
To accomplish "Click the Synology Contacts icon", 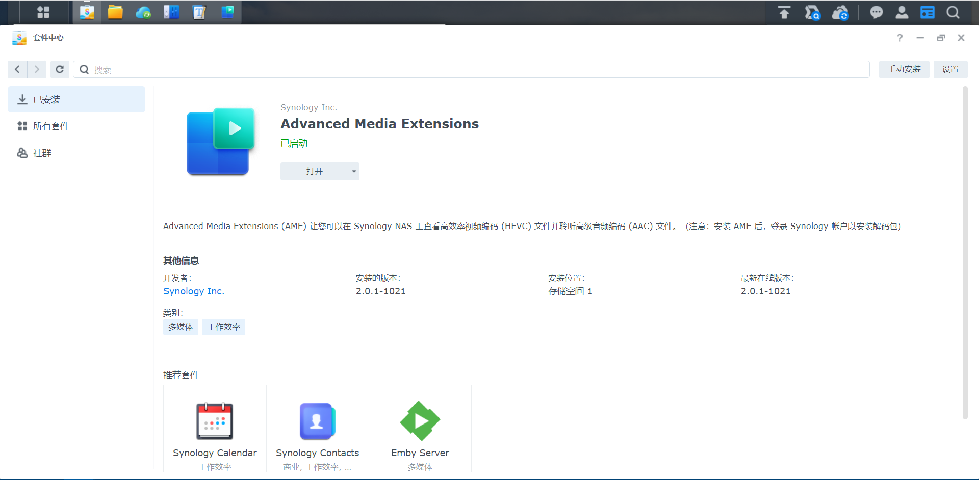I will pyautogui.click(x=317, y=421).
